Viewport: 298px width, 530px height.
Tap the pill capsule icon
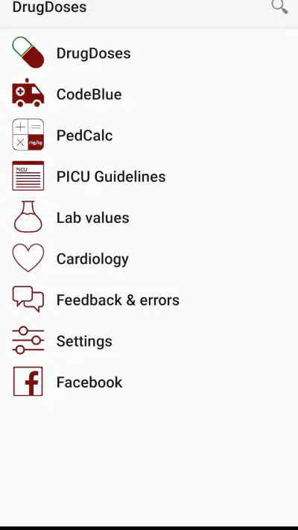[x=28, y=53]
